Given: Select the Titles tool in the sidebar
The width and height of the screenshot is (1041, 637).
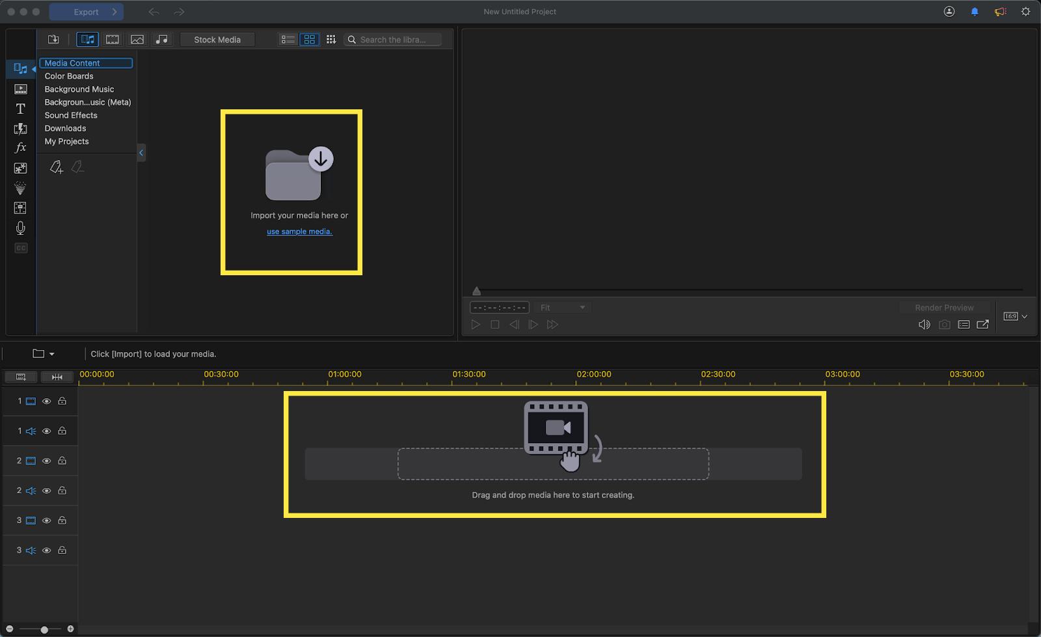Looking at the screenshot, I should 20,109.
